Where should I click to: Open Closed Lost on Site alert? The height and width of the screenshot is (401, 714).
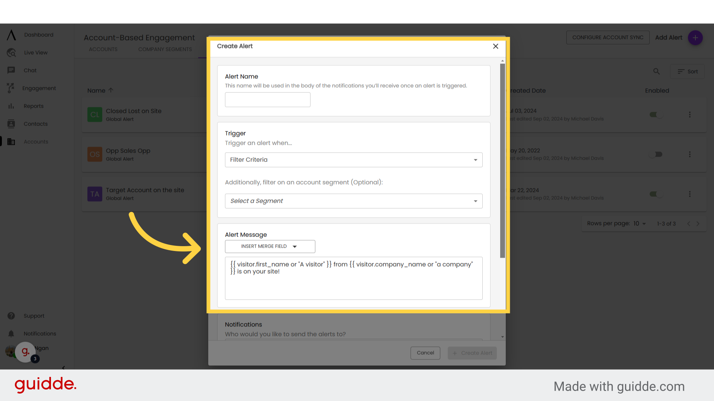(x=134, y=111)
